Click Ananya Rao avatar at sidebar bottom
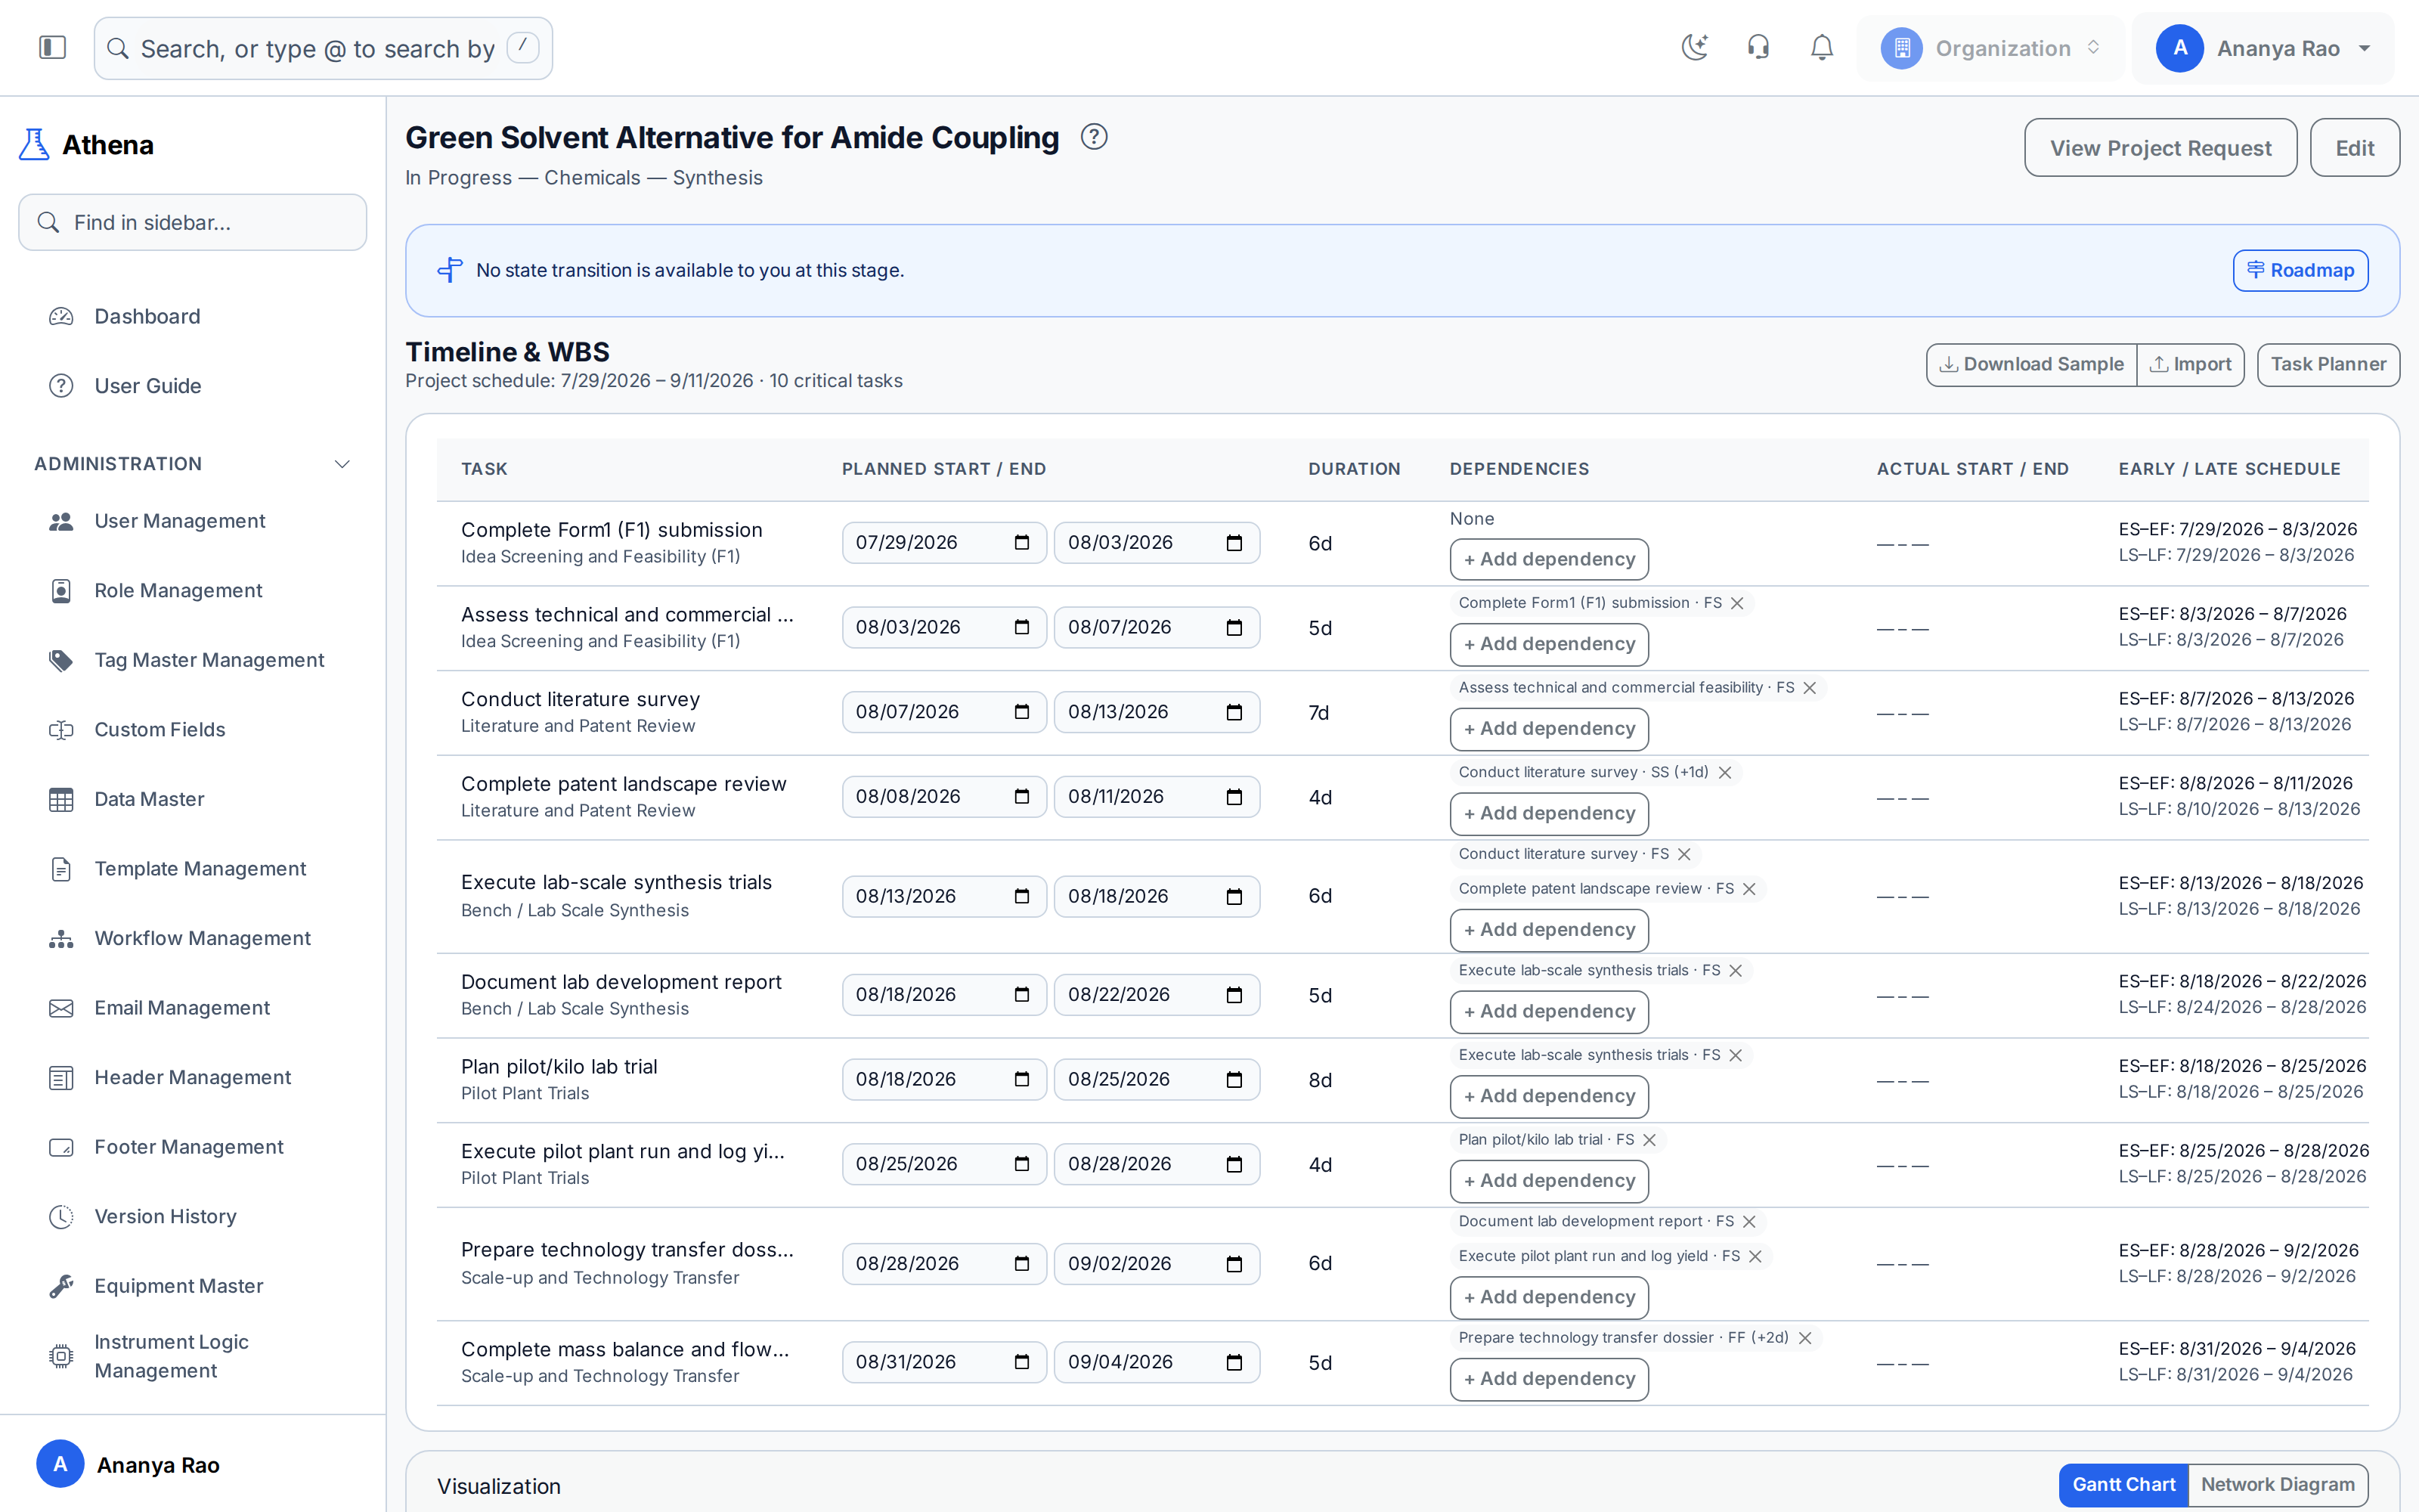The width and height of the screenshot is (2419, 1512). click(60, 1464)
